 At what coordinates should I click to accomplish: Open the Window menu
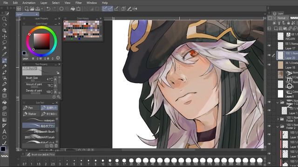[92, 3]
